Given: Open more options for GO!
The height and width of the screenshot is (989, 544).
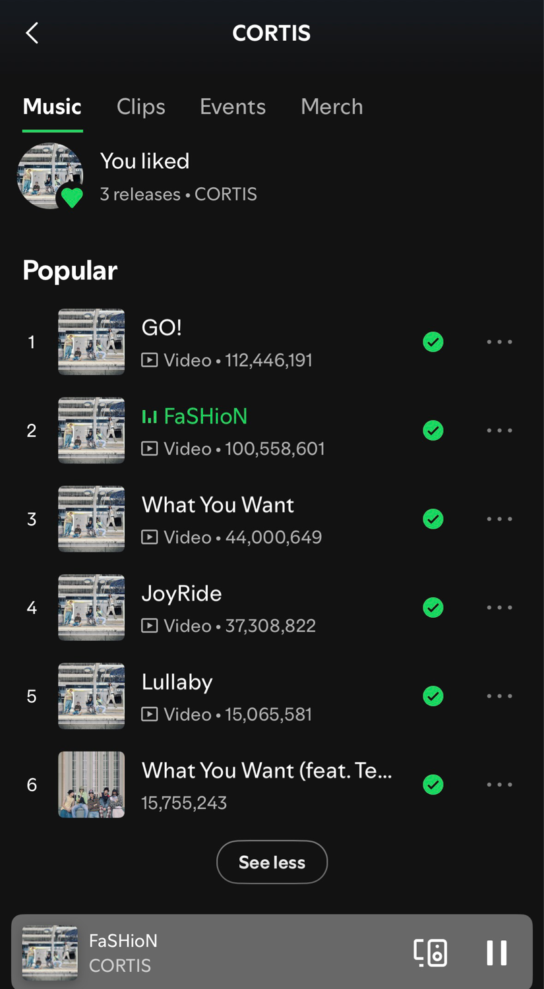Looking at the screenshot, I should (x=499, y=342).
